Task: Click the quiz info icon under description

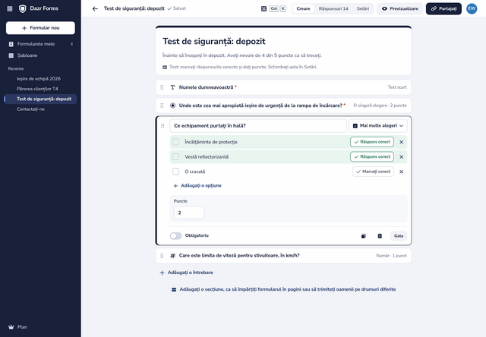Action: coord(165,68)
